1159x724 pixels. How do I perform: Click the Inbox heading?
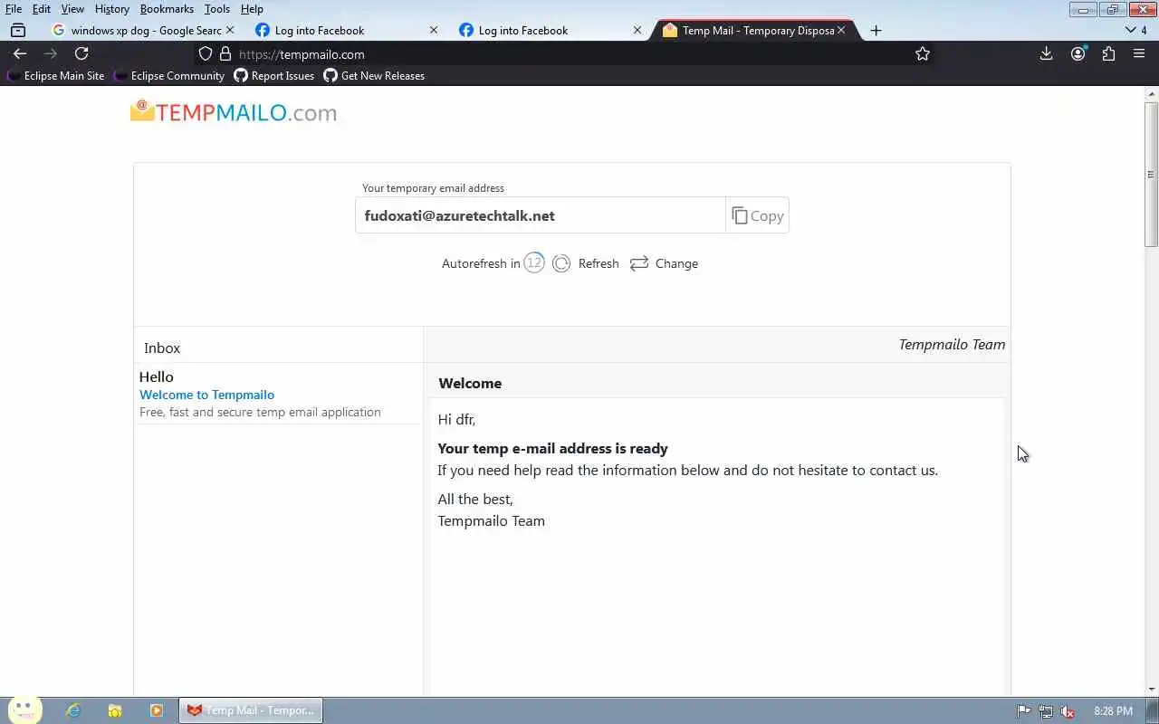tap(162, 348)
